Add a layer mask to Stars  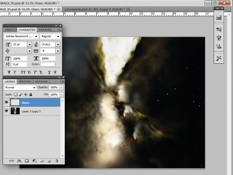click(x=27, y=161)
